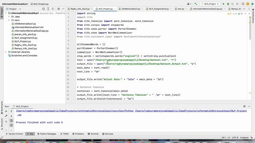Click informatinRetreivalAss1 breadcrumb in navigation bar
The image size is (255, 143).
(x=15, y=4)
